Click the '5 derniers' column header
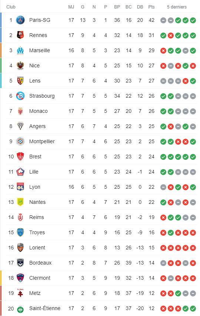200x316 pixels. click(177, 7)
